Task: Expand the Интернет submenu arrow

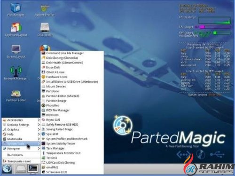Action: (x=39, y=149)
